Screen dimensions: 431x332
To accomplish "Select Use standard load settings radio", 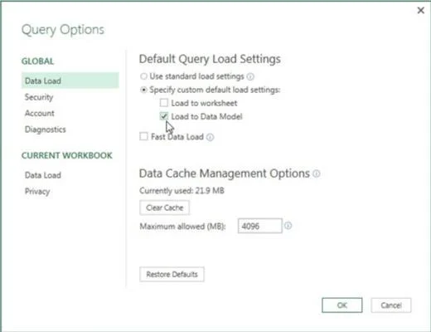I will (143, 76).
